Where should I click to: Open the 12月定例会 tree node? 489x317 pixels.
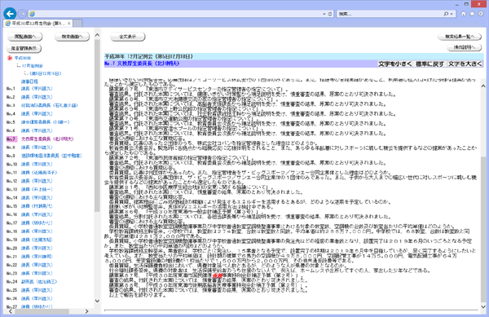click(x=32, y=66)
